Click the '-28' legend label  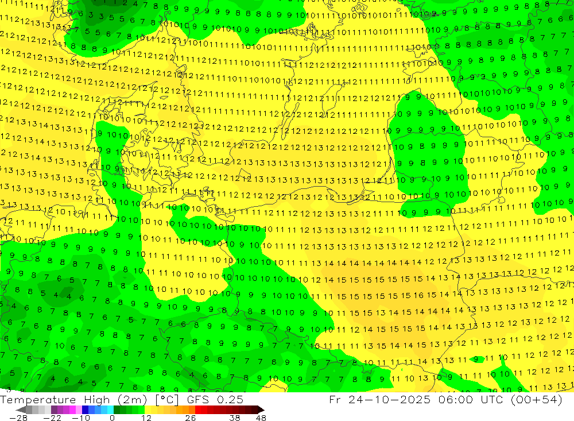tap(18, 418)
